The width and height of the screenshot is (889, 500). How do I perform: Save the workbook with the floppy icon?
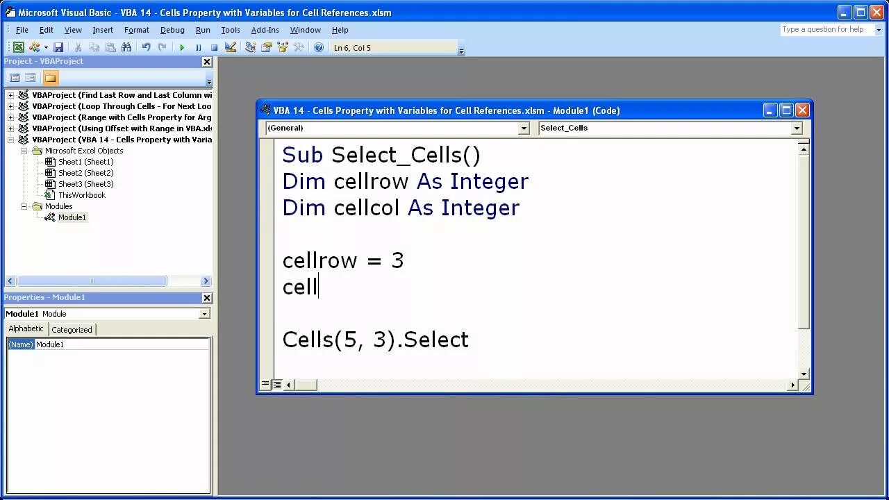click(x=58, y=47)
